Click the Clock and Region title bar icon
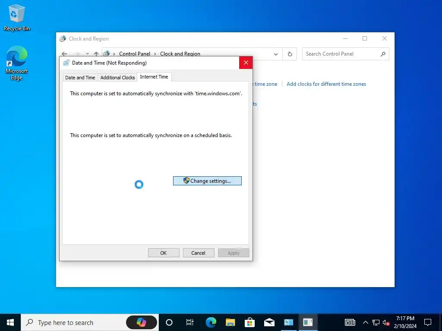This screenshot has height=331, width=442. (63, 38)
